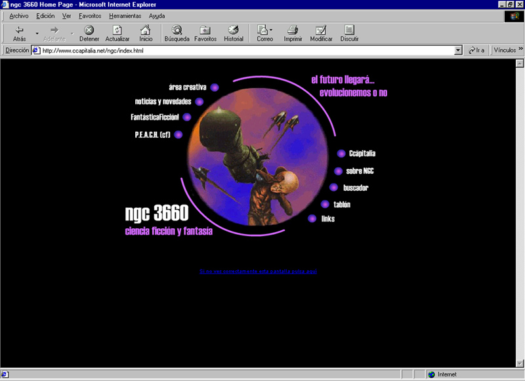Click the Internet zone globe icon

[x=432, y=374]
